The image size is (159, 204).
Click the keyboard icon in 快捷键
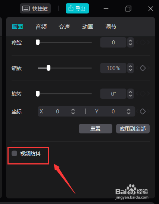click(26, 9)
